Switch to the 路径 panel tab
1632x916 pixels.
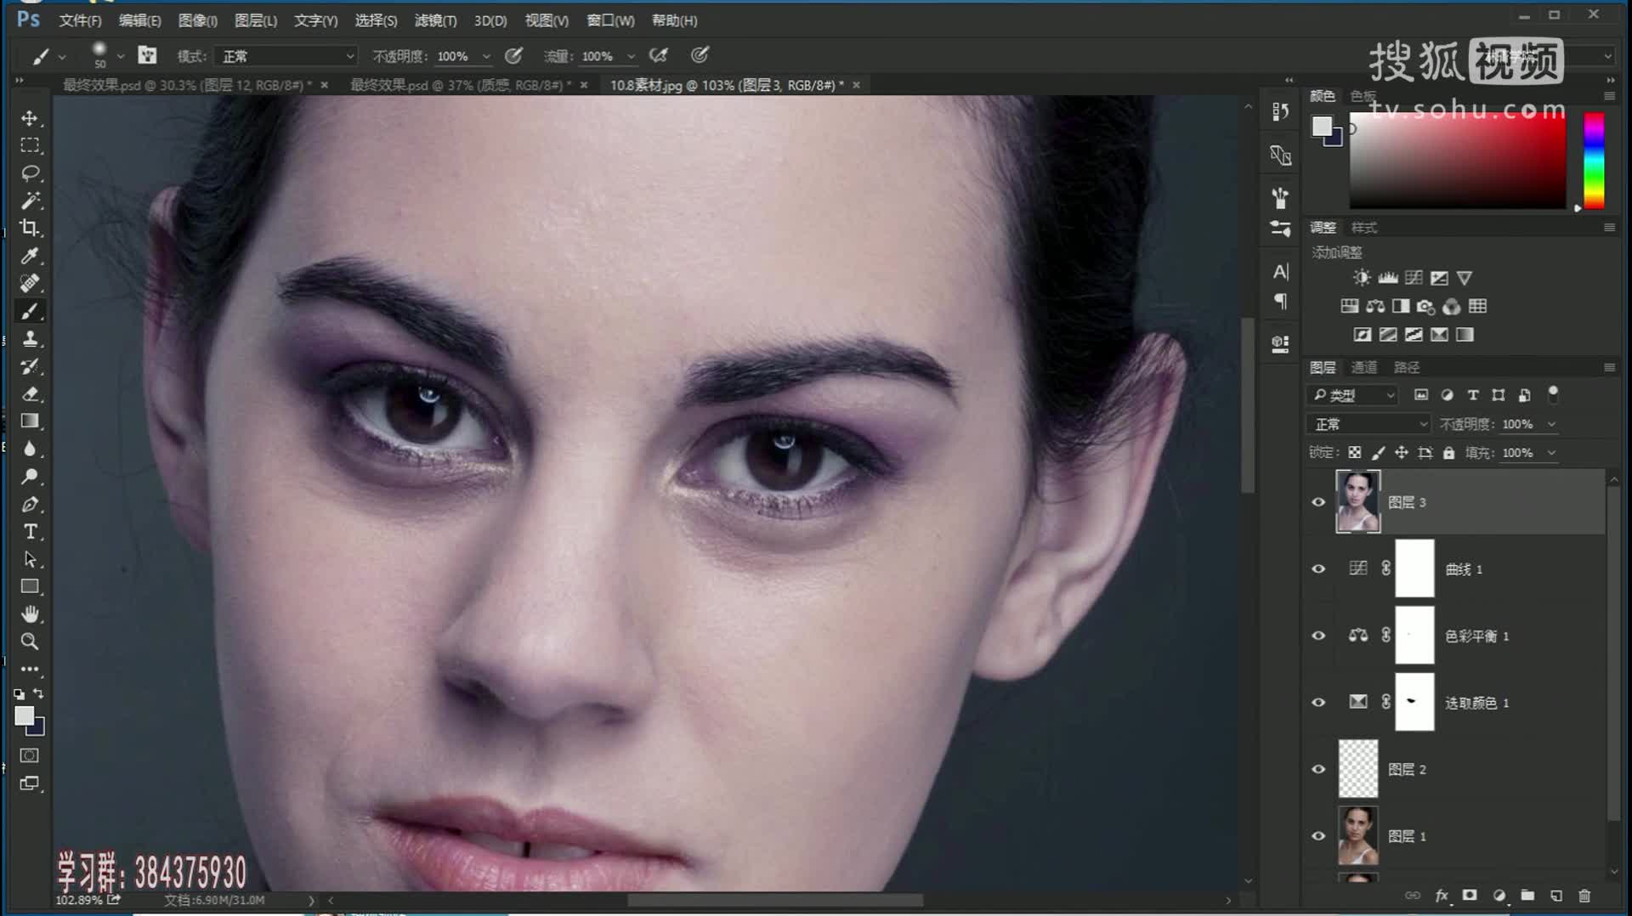[1406, 367]
